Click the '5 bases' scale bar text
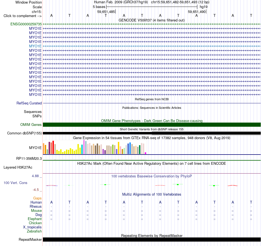Screen dimensions: 261x246 click(x=99, y=7)
